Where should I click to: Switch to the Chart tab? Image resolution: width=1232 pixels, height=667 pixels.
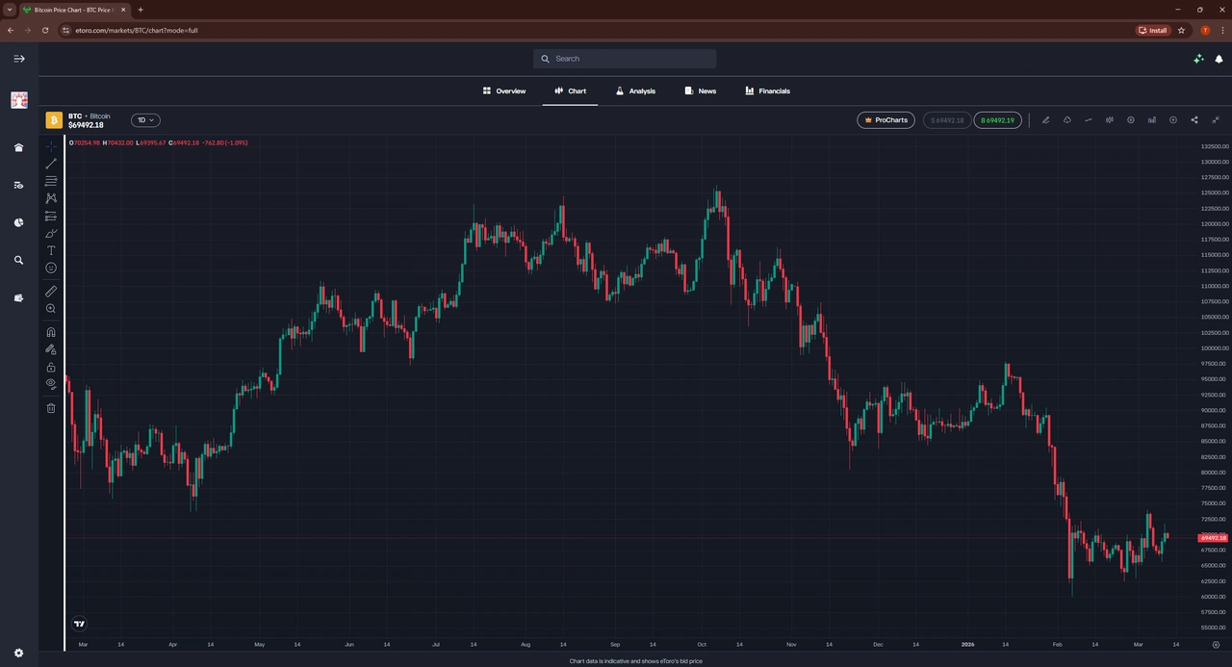coord(570,91)
